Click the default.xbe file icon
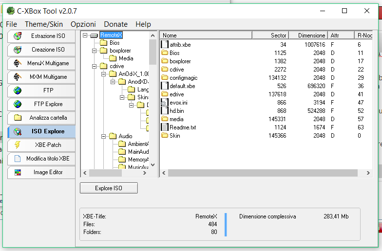This screenshot has height=251, width=382. (x=165, y=86)
